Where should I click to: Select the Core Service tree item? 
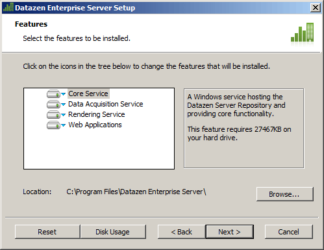88,94
